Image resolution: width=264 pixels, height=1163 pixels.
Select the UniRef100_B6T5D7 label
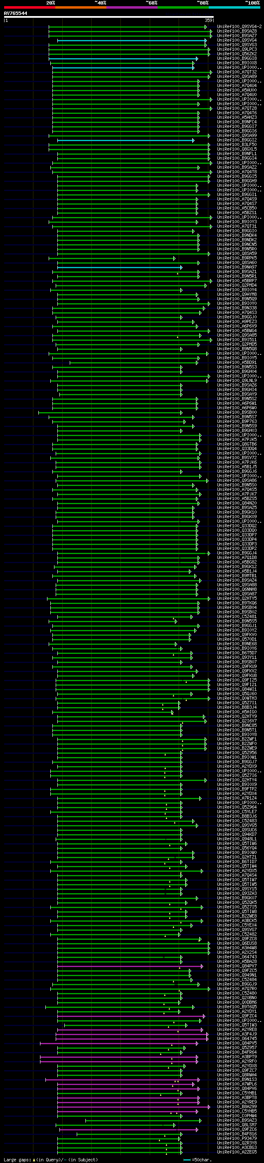pos(237,653)
